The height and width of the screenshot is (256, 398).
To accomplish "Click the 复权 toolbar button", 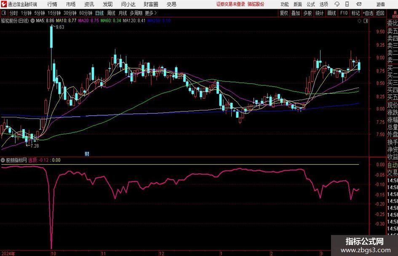I will click(x=284, y=13).
